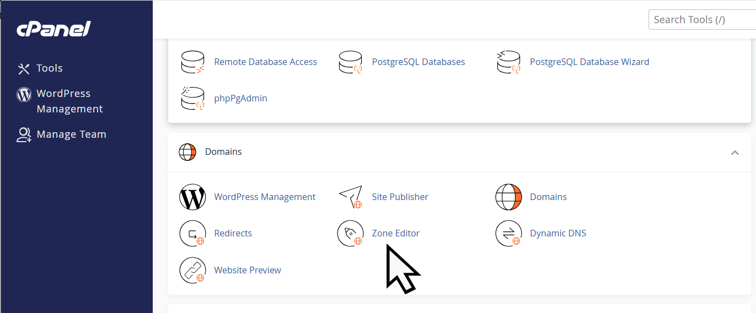Open WordPress Management link in Domains section

point(265,197)
